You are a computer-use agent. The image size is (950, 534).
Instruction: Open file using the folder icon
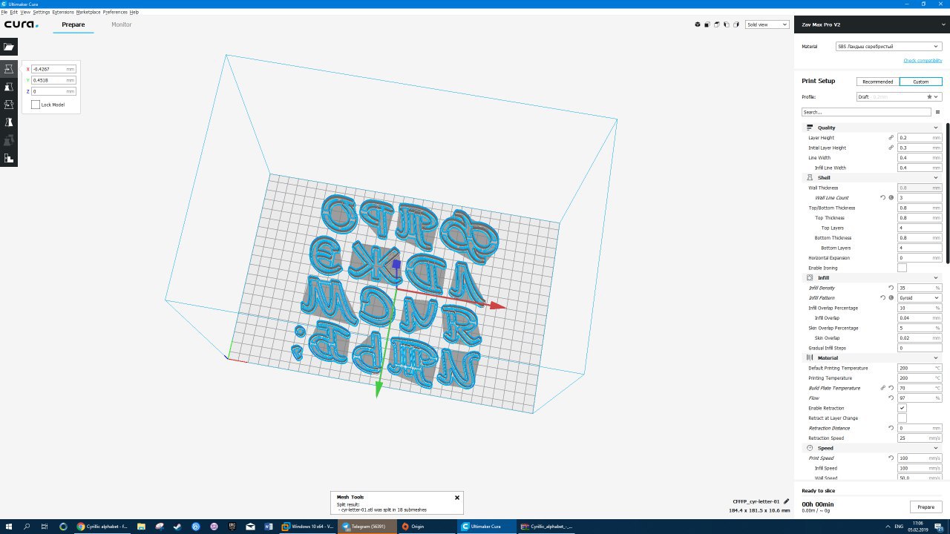(x=9, y=47)
